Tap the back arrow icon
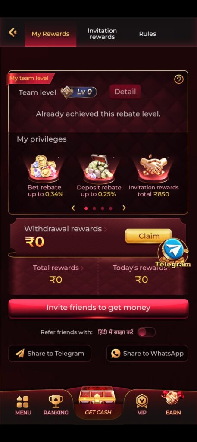The width and height of the screenshot is (197, 442). 13,32
